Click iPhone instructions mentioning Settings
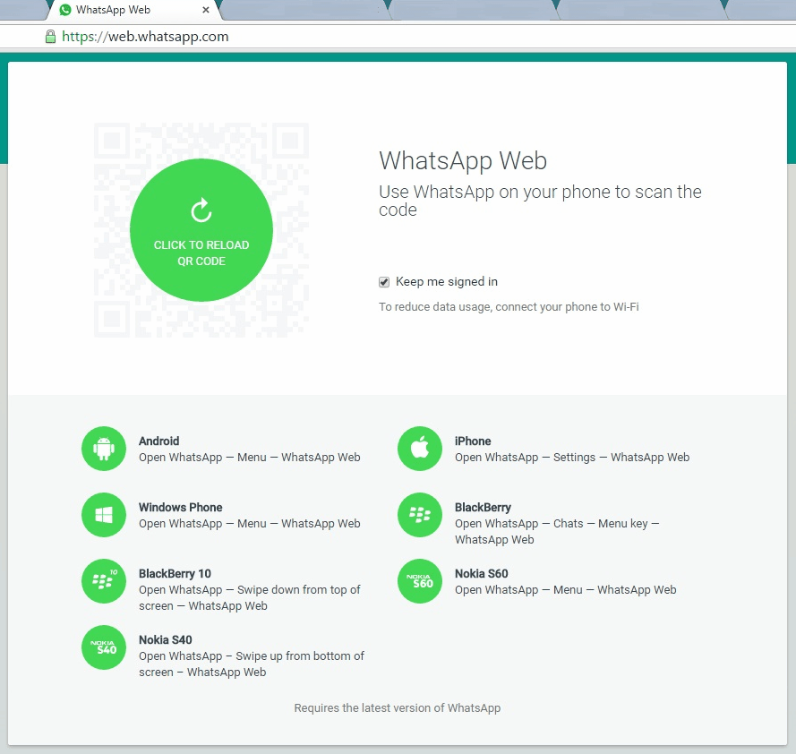Image resolution: width=796 pixels, height=754 pixels. click(x=572, y=457)
